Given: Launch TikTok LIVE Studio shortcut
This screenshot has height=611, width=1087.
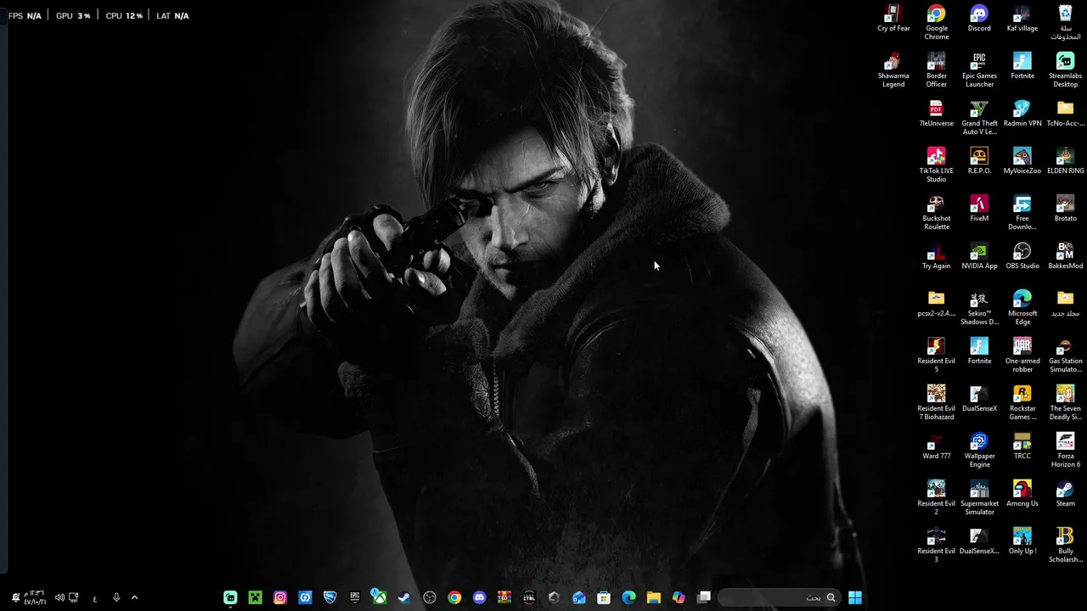Looking at the screenshot, I should 936,165.
